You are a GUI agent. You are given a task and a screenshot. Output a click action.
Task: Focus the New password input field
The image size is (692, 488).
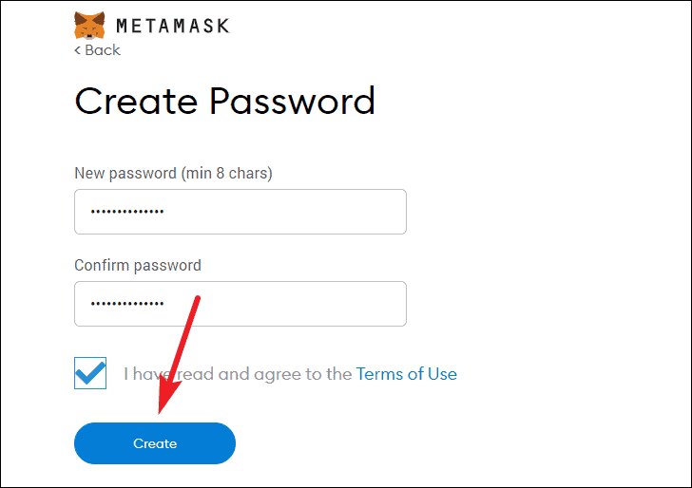pyautogui.click(x=240, y=212)
